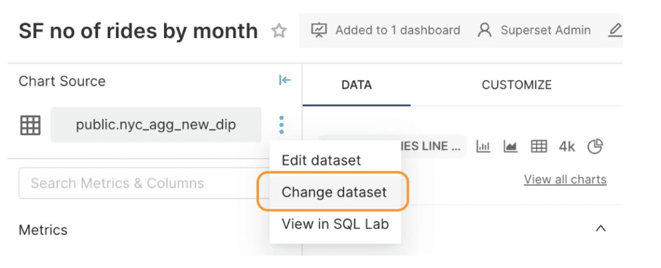Click the dataset table grid icon
This screenshot has width=661, height=268.
coord(30,126)
